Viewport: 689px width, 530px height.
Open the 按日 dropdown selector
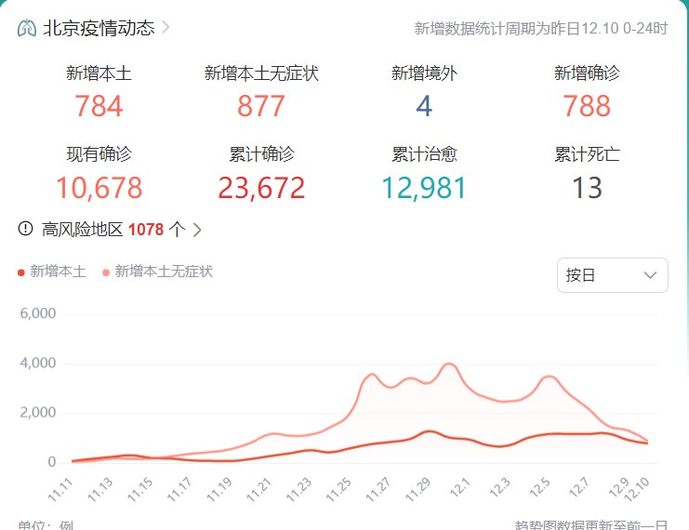612,275
